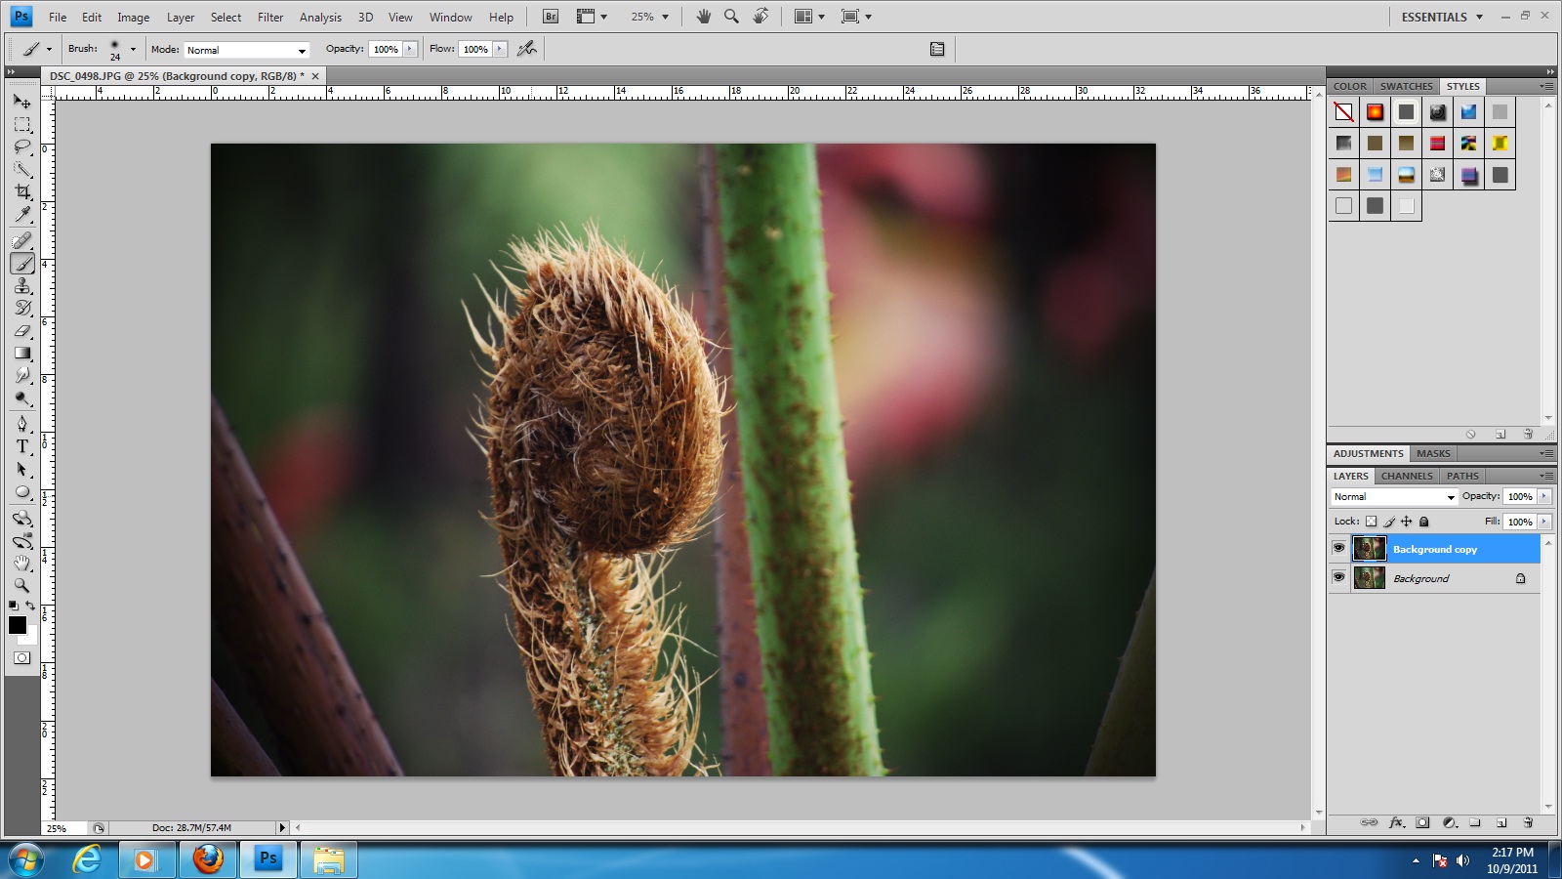Switch to the Channels tab
Screen dimensions: 1562x879
click(x=1407, y=476)
